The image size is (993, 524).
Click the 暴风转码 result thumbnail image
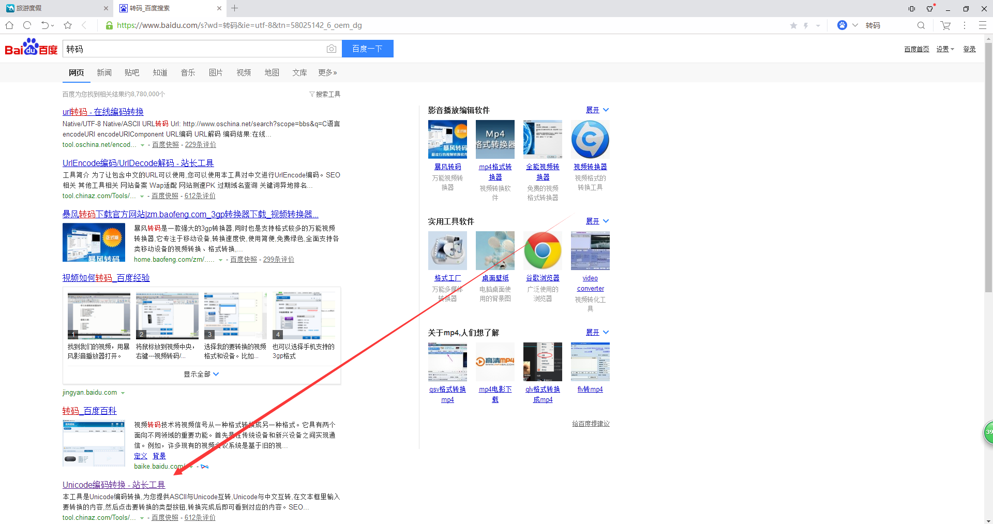[x=94, y=242]
